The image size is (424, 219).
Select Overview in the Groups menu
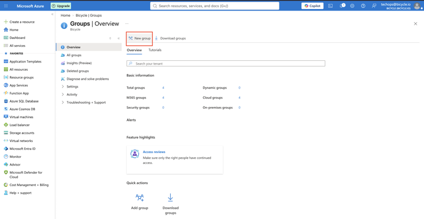click(x=89, y=47)
